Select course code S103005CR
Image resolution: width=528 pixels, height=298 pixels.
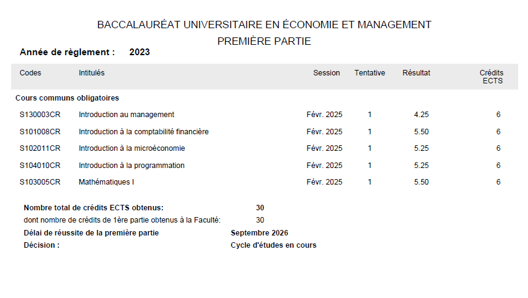coord(40,181)
